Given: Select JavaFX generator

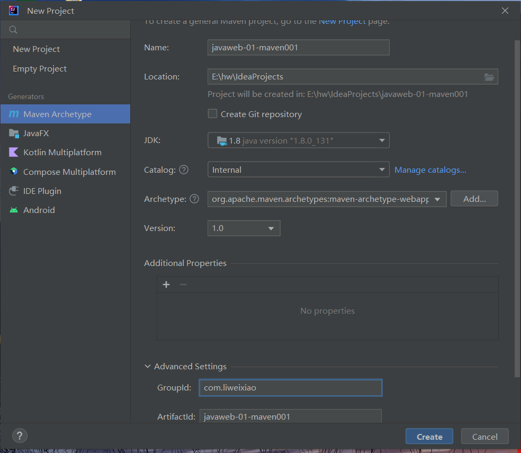Looking at the screenshot, I should pos(65,134).
